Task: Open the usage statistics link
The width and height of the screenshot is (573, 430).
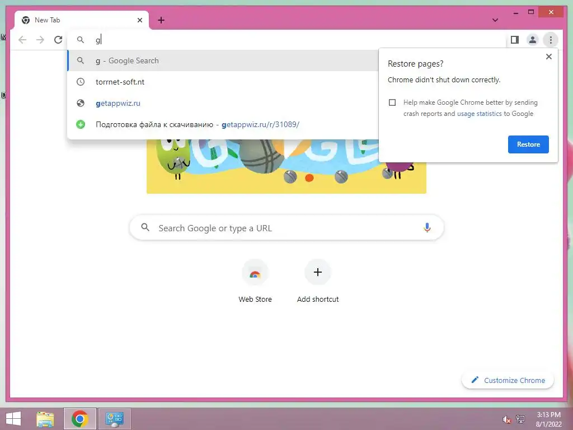Action: pyautogui.click(x=479, y=114)
